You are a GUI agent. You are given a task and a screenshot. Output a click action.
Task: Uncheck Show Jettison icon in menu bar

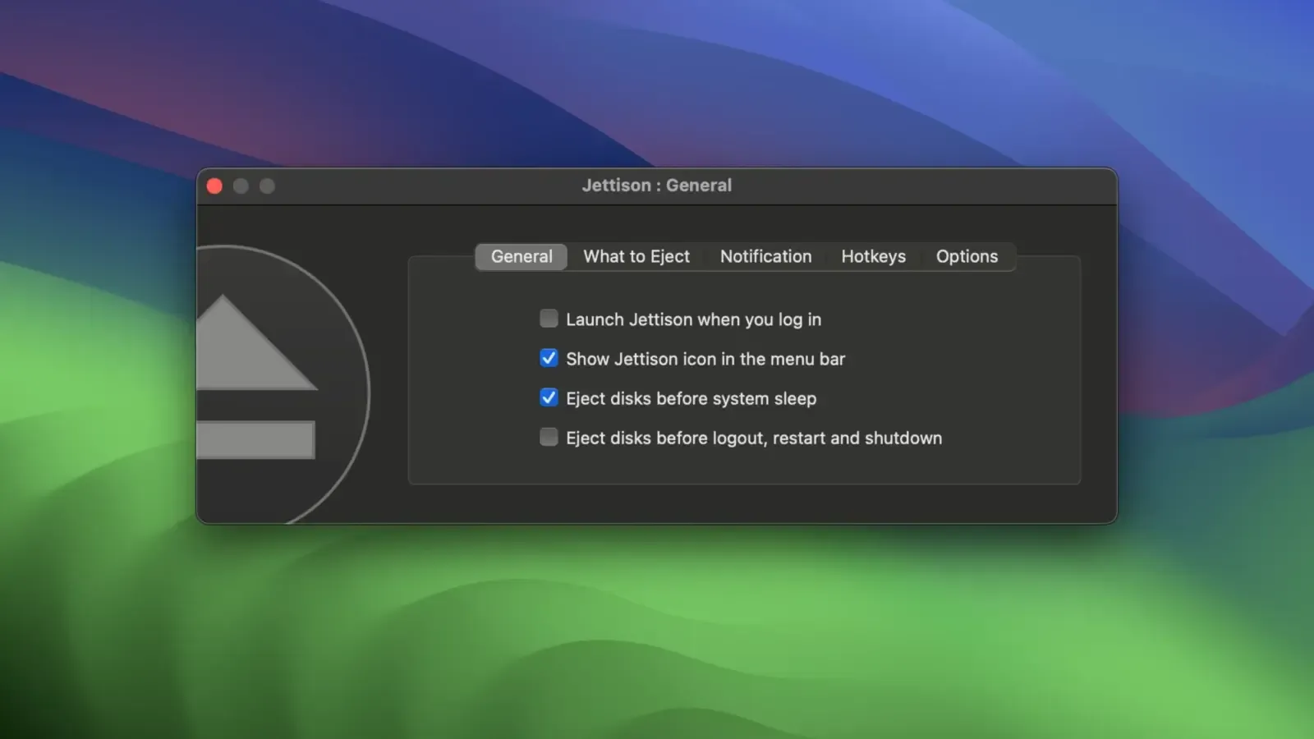(549, 358)
